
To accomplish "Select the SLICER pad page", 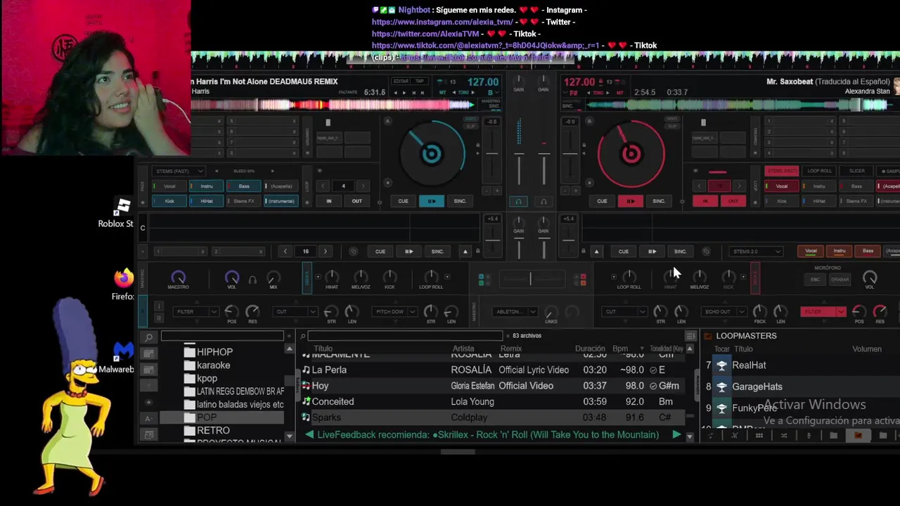I will pos(856,171).
